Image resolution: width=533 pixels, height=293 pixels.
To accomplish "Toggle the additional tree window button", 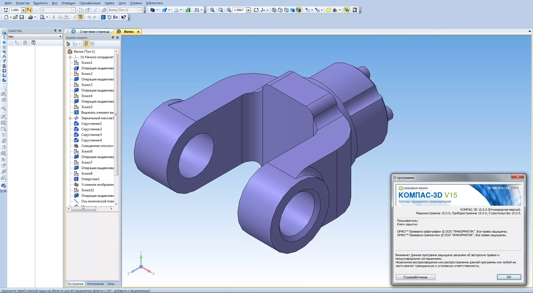I will click(92, 44).
